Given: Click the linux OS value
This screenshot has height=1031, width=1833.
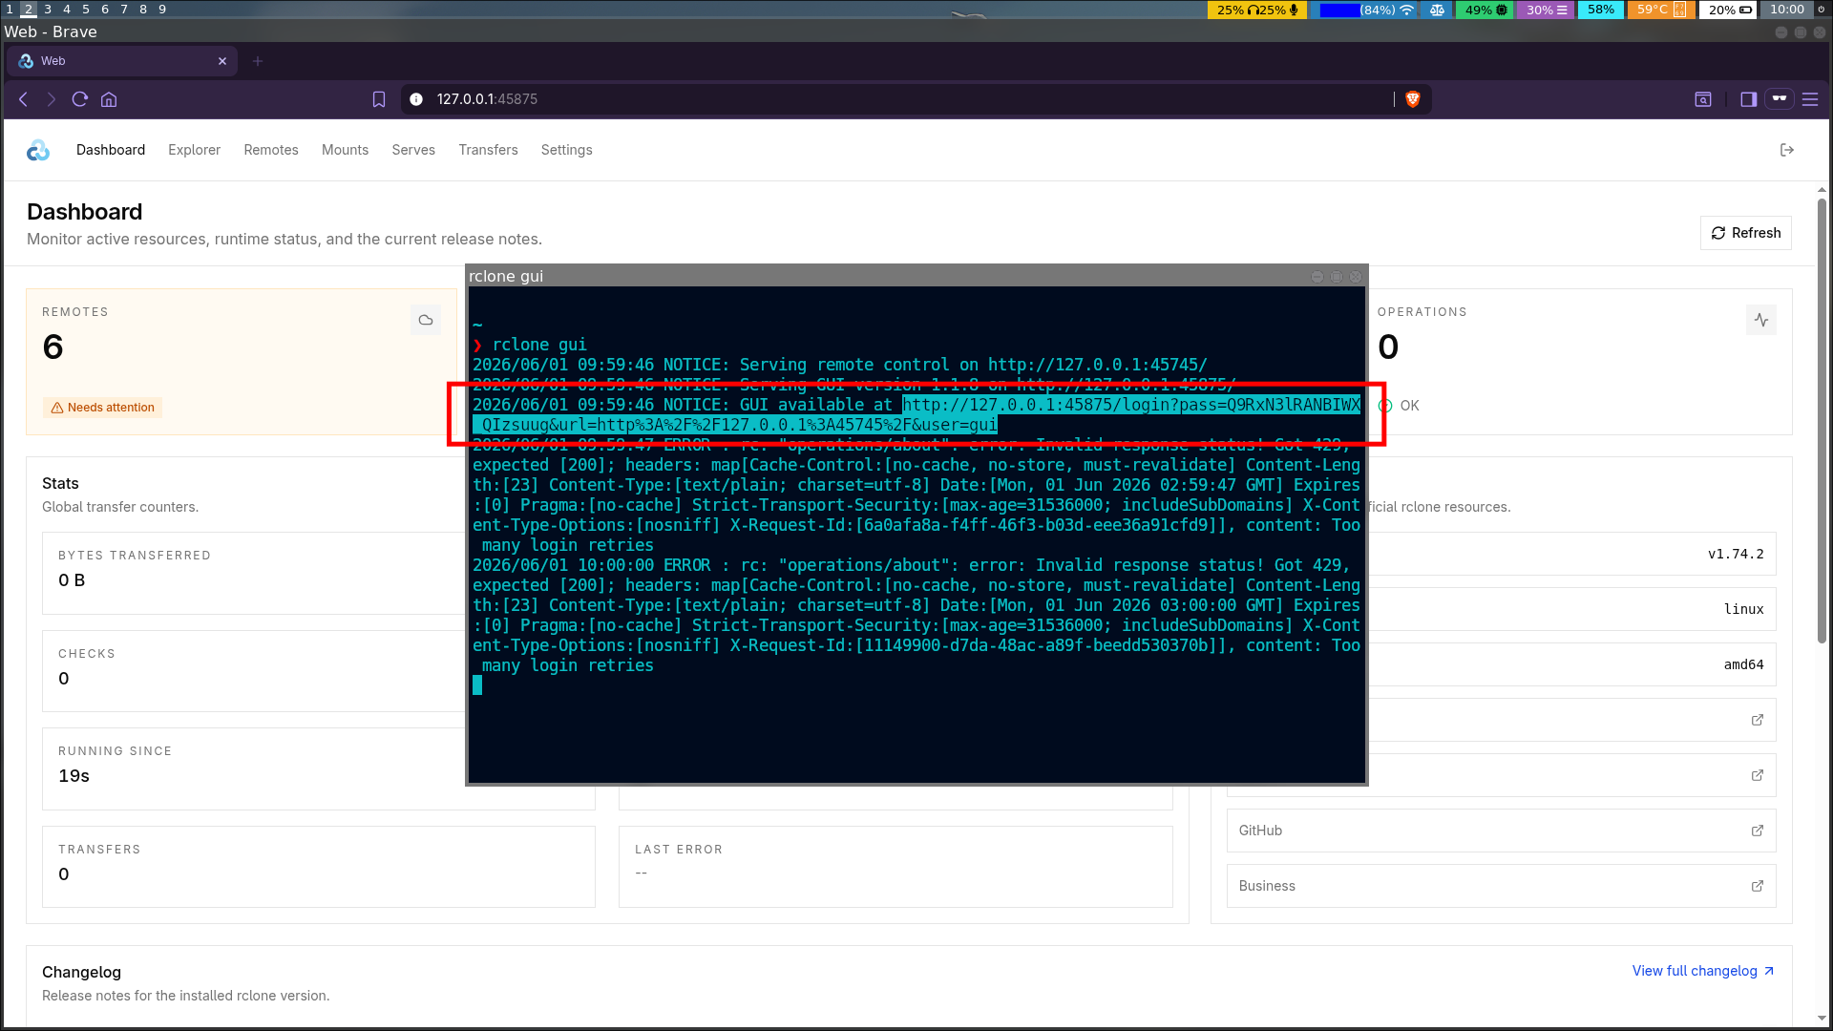Looking at the screenshot, I should pos(1743,609).
